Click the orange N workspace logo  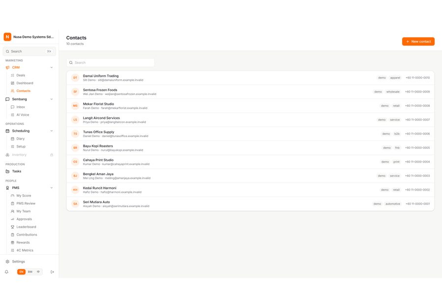(7, 37)
